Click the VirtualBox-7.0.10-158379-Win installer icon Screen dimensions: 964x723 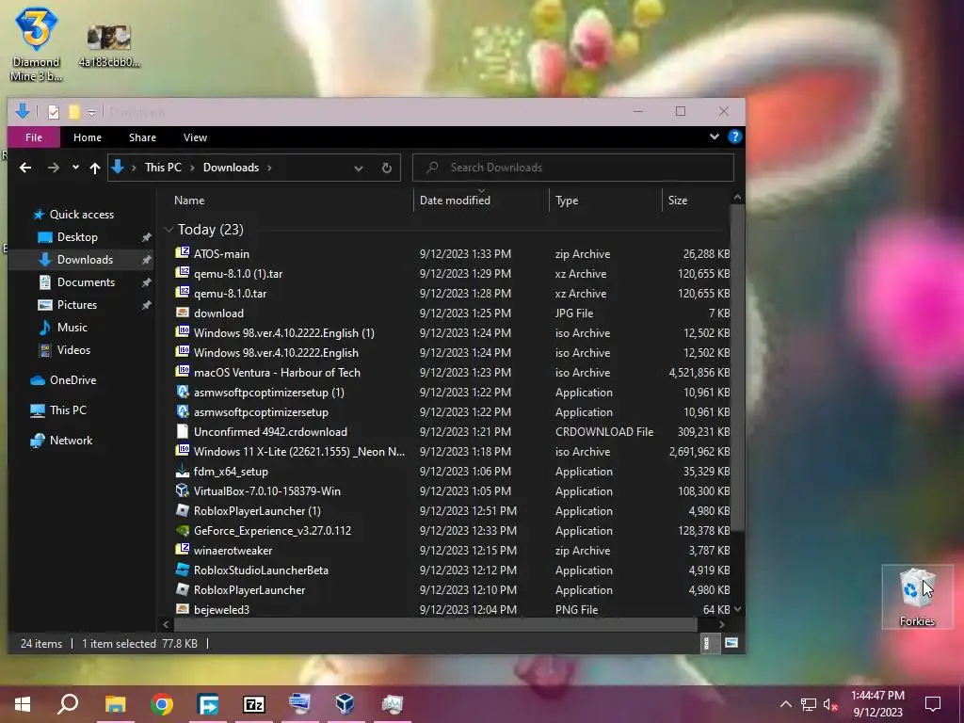182,490
